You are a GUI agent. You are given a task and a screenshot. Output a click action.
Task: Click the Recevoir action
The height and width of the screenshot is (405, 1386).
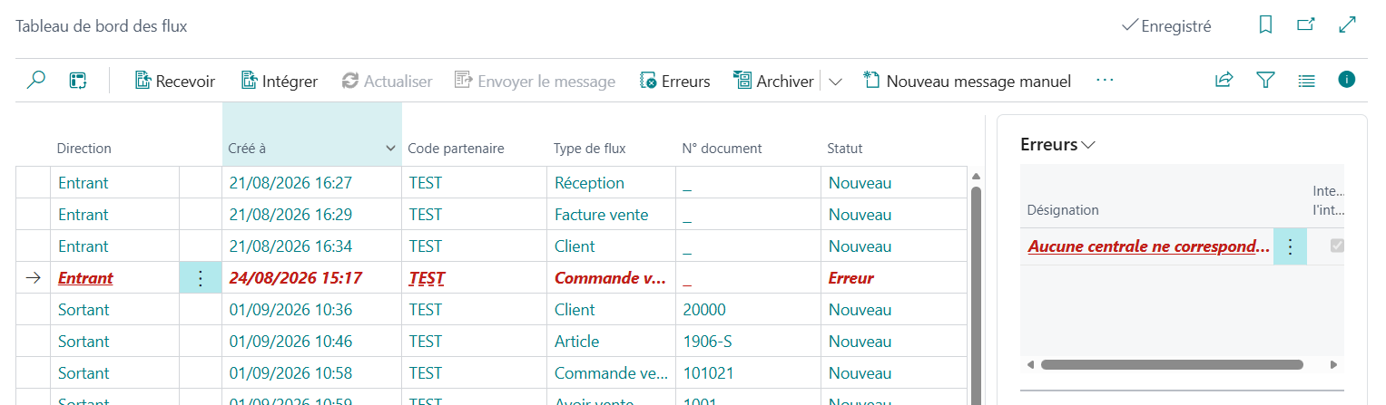(175, 81)
